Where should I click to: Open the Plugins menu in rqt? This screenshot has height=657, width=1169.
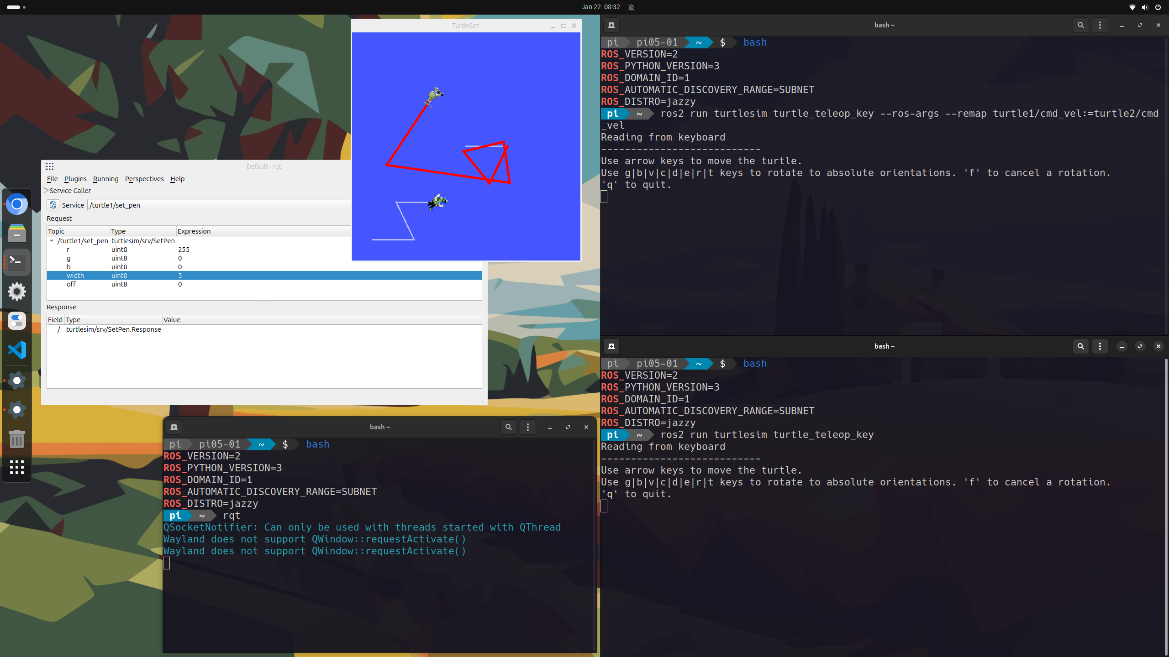point(75,178)
